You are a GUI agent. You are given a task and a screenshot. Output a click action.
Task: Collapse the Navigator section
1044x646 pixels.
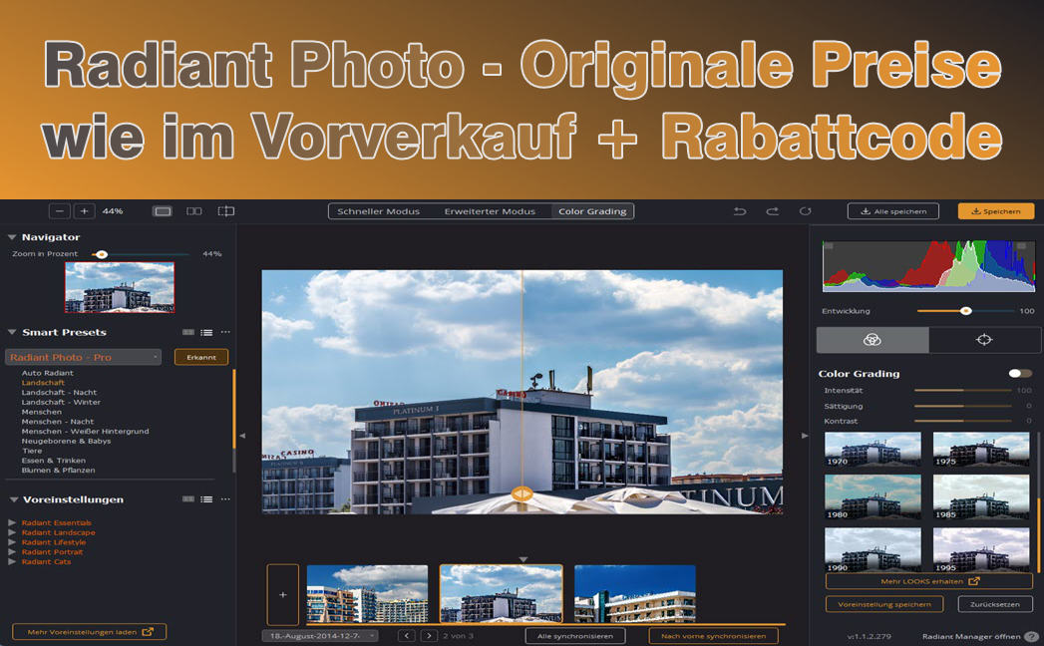coord(12,237)
